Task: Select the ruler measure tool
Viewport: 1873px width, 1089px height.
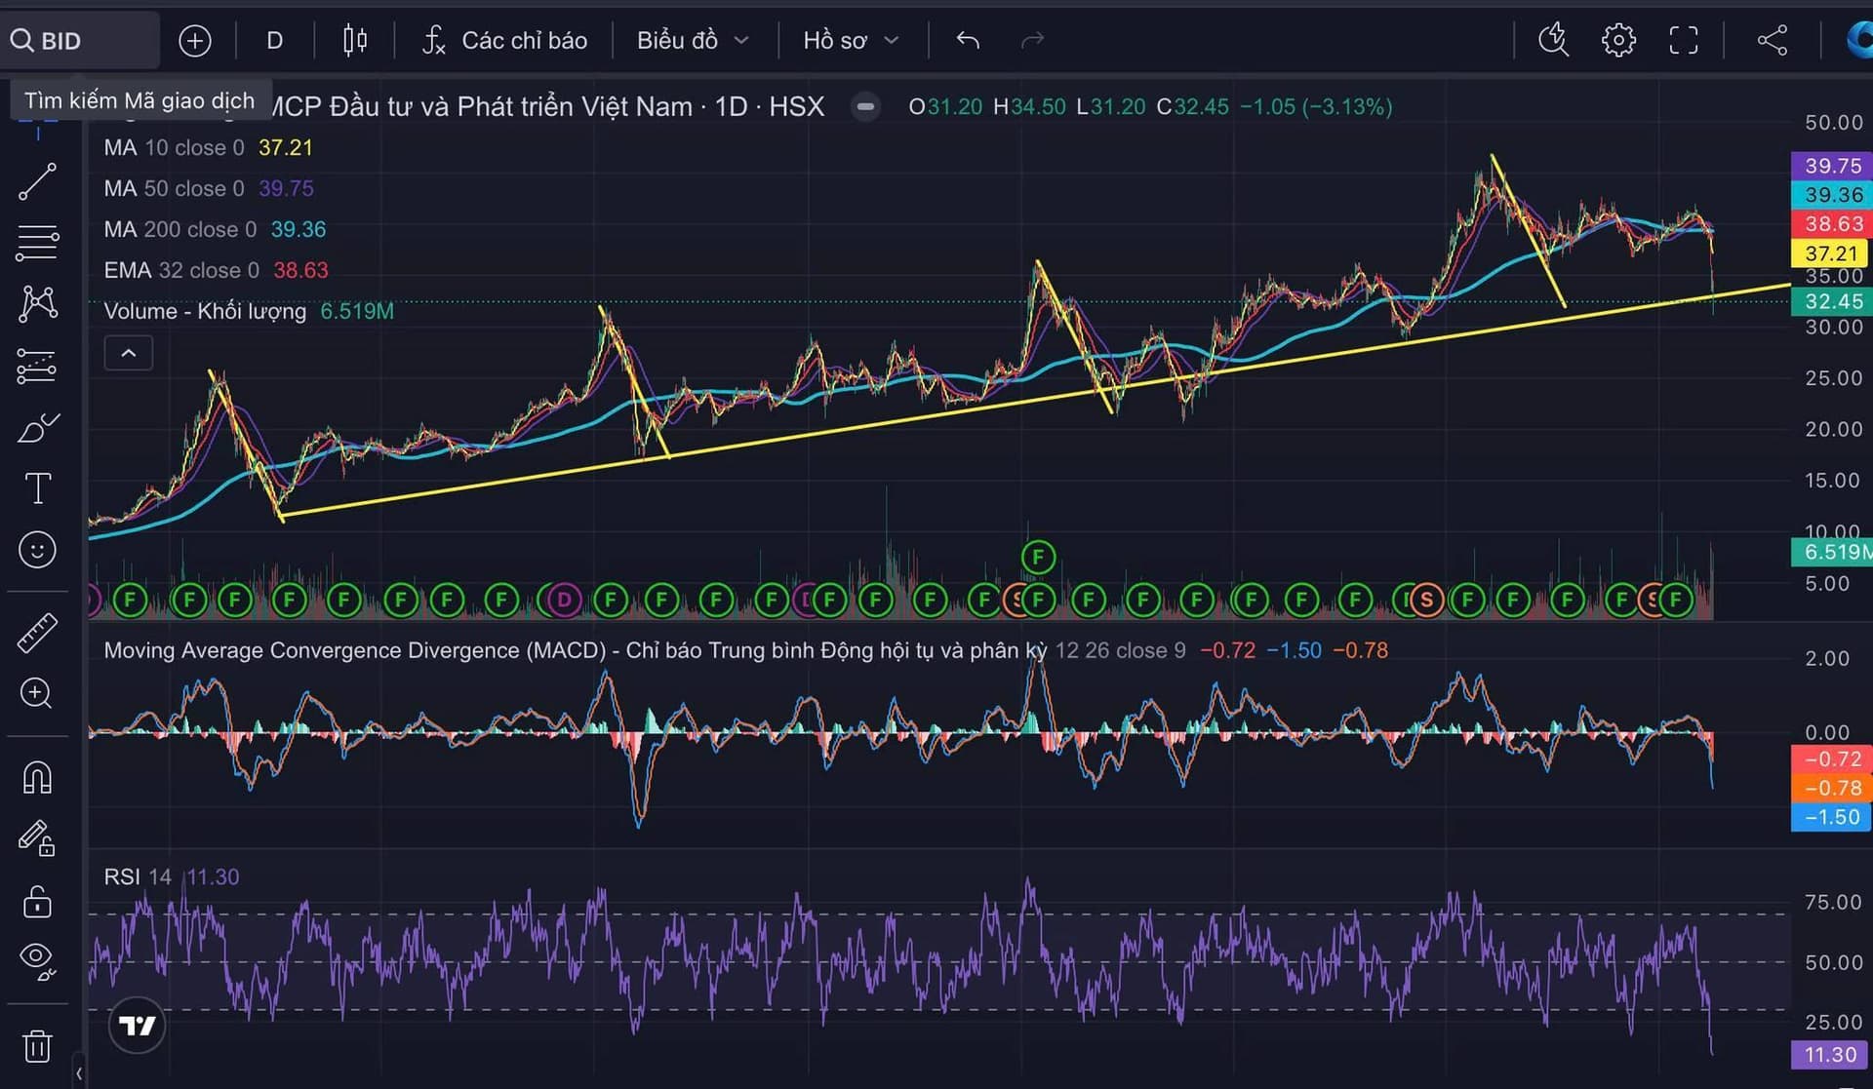Action: [x=37, y=634]
